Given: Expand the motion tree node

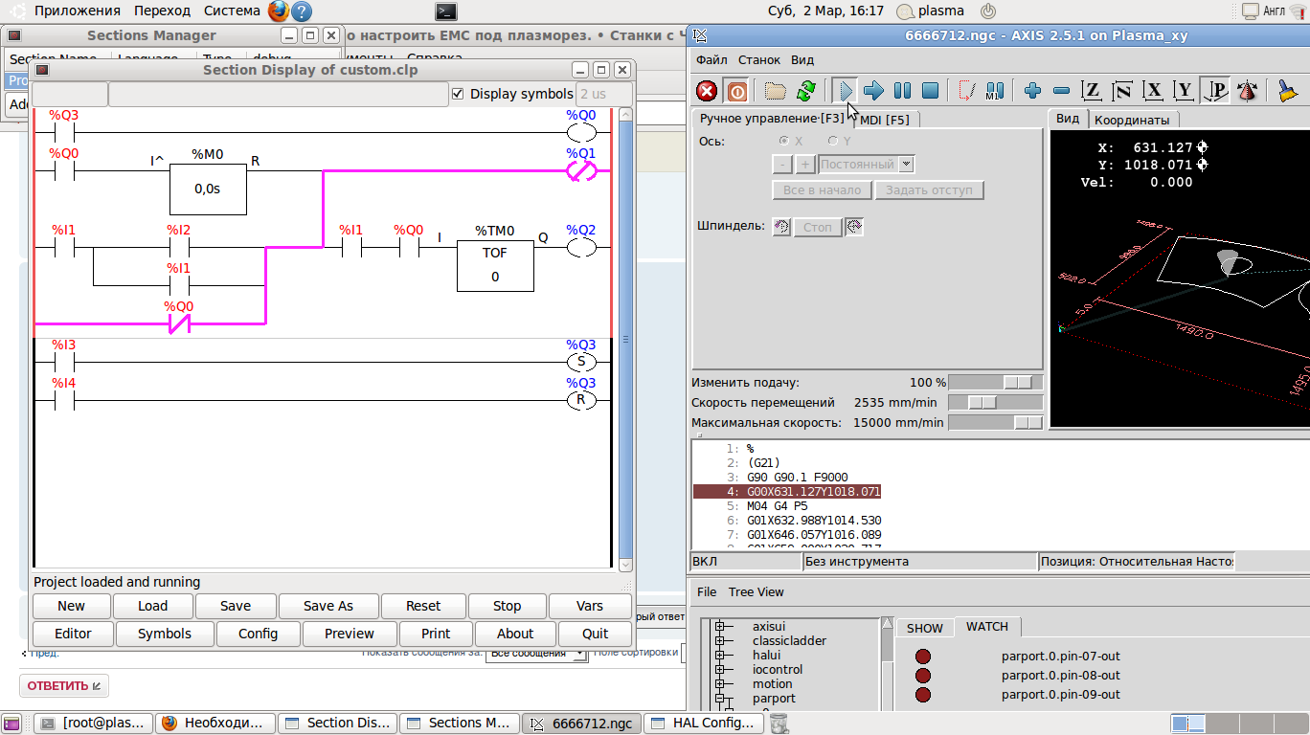Looking at the screenshot, I should [720, 684].
